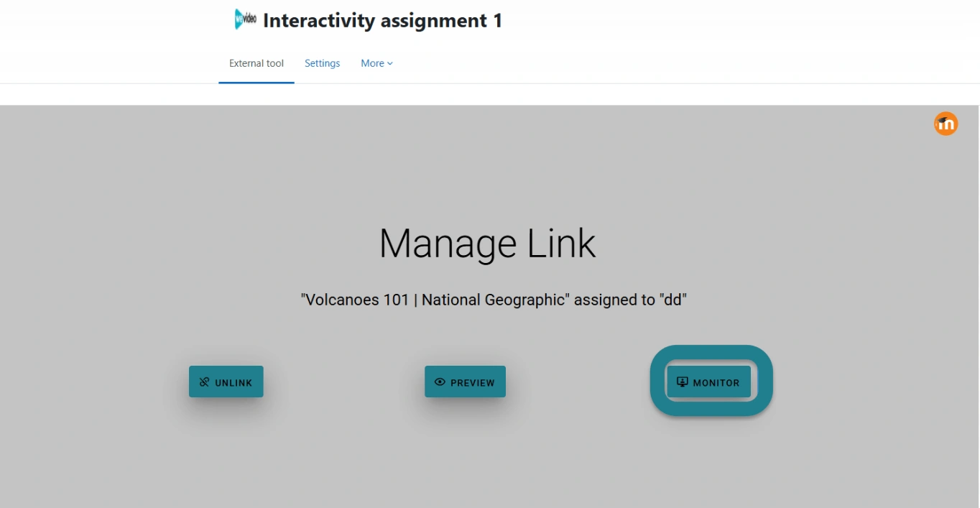Click the Preview button
The width and height of the screenshot is (980, 508).
click(465, 382)
